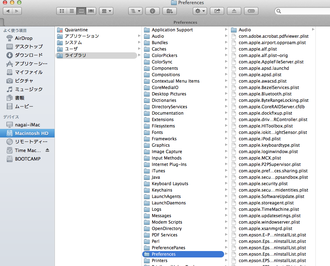
Task: Open the LaunchAgents folder
Action: (x=166, y=197)
